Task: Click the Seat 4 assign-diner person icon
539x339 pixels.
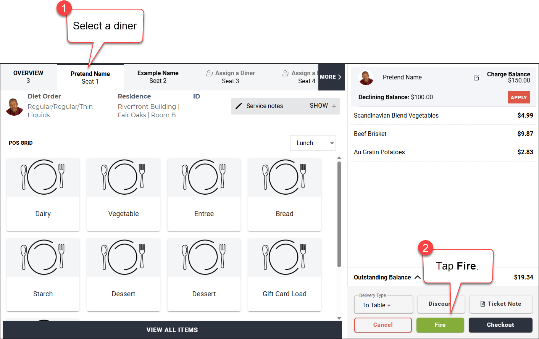Action: pos(286,73)
